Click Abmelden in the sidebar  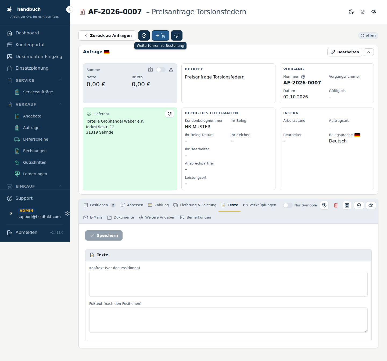[x=26, y=233]
